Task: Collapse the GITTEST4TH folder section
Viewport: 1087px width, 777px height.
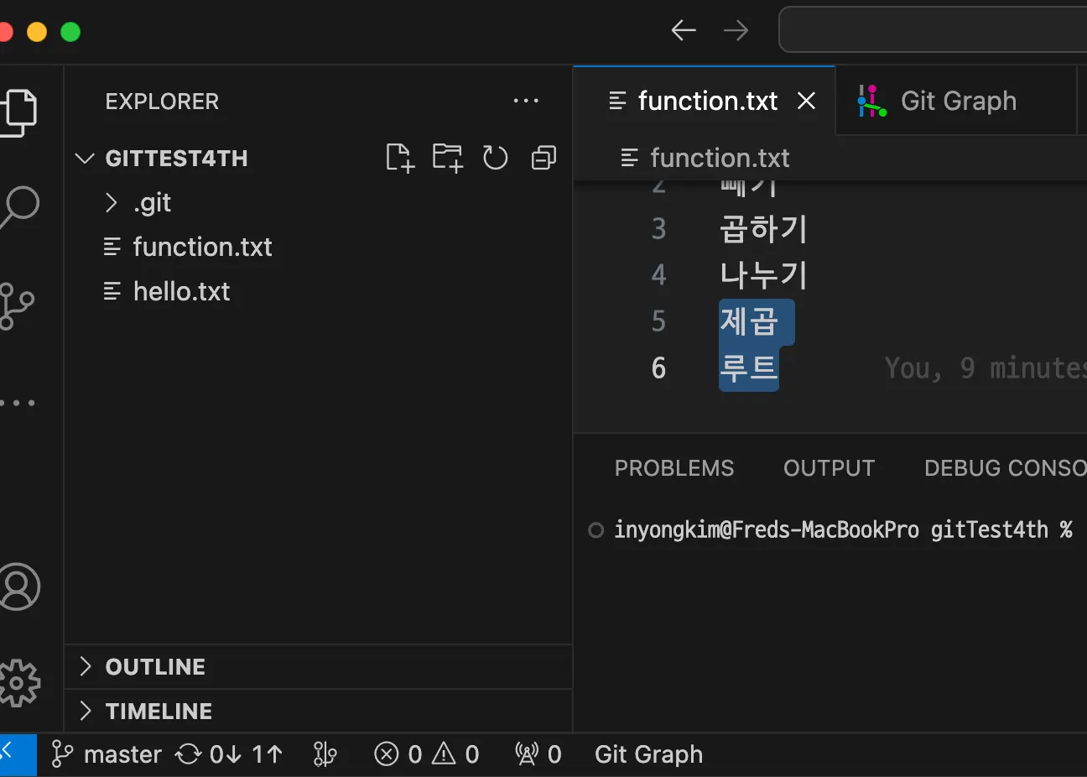Action: point(176,159)
